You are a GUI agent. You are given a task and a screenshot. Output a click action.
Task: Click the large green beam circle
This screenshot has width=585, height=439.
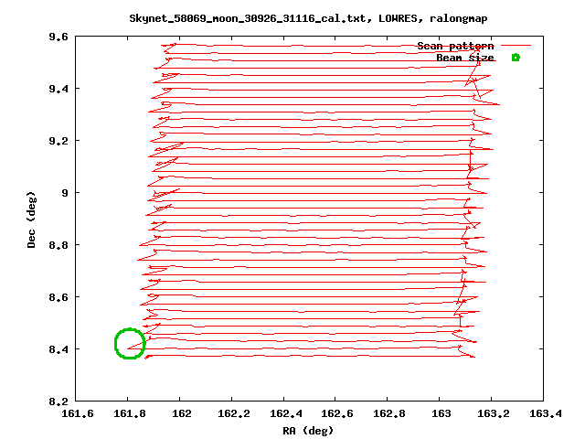(x=130, y=344)
